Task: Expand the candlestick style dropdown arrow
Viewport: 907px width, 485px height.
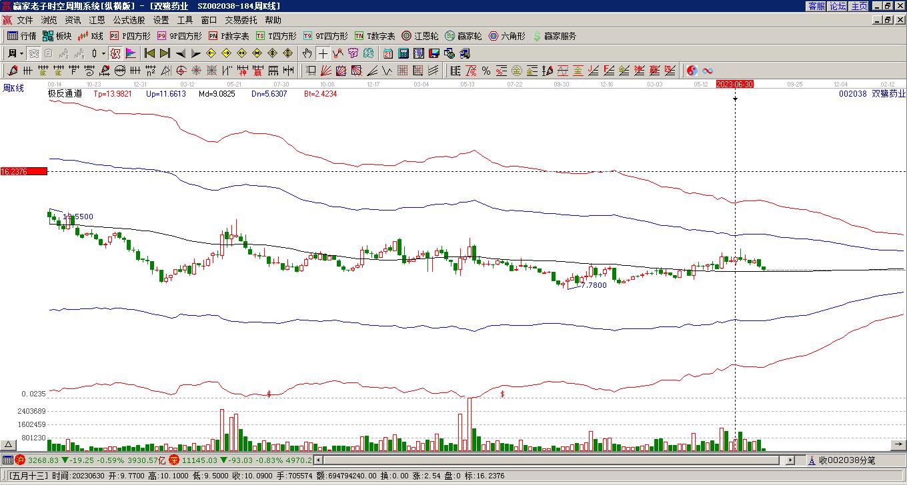Action: 103,53
